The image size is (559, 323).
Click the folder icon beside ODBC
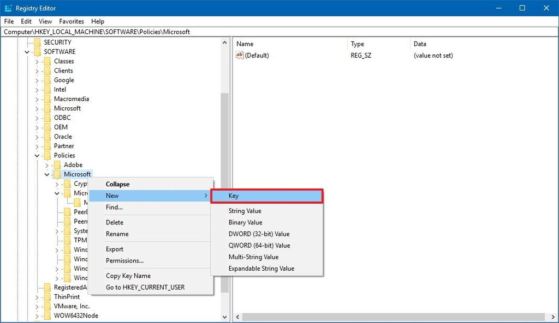click(47, 117)
